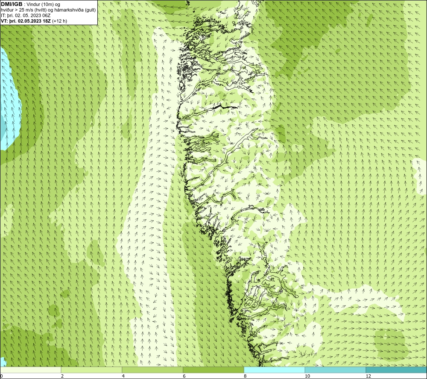Select the 0–2 m/s palest color swatch
This screenshot has width=427, height=379.
[x=30, y=370]
